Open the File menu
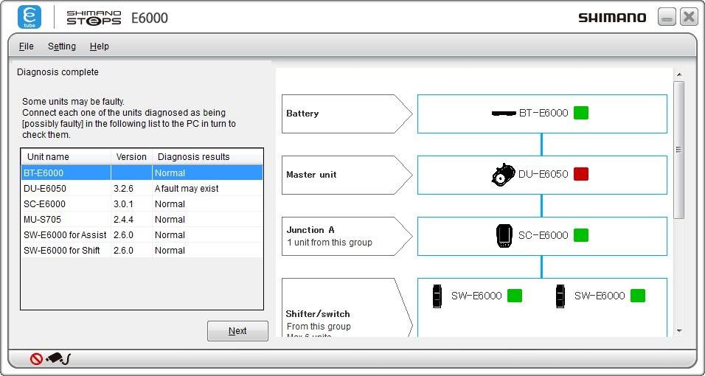Viewport: 705px width, 376px height. (x=26, y=46)
